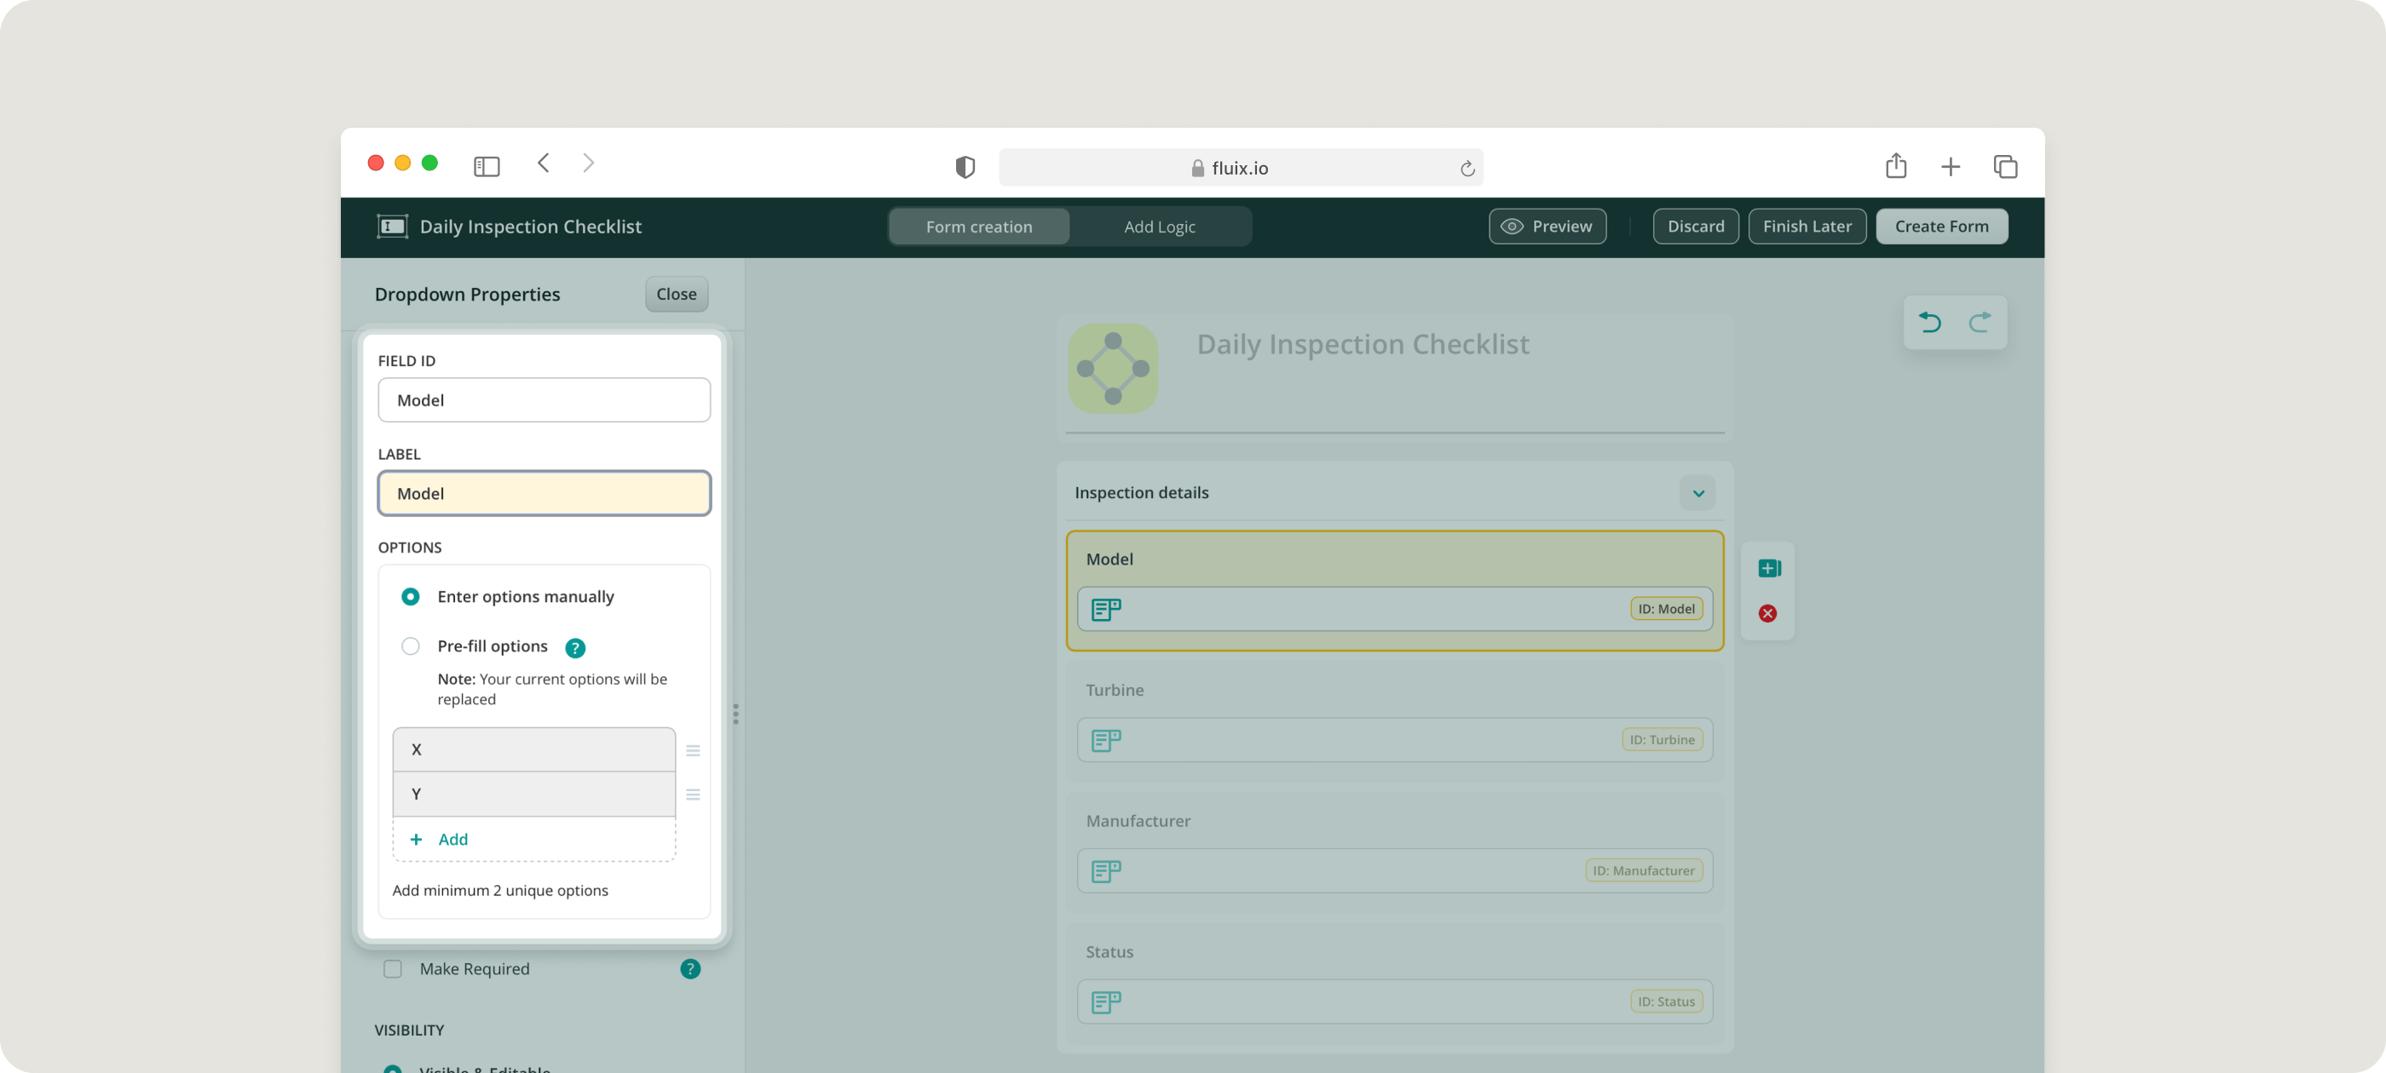This screenshot has width=2386, height=1073.
Task: Click the duplicate field plus icon
Action: pos(1768,569)
